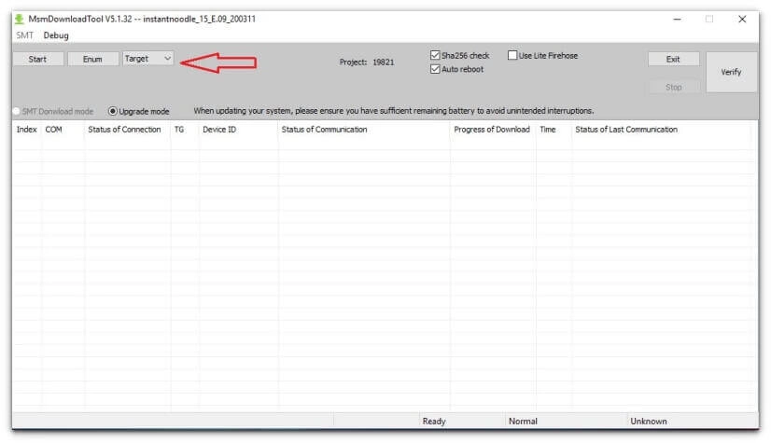Viewport: 771px width, 443px height.
Task: Open the SMT menu
Action: pyautogui.click(x=24, y=35)
